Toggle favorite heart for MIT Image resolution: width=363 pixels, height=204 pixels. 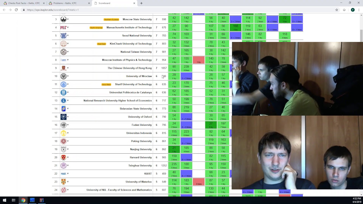68,27
